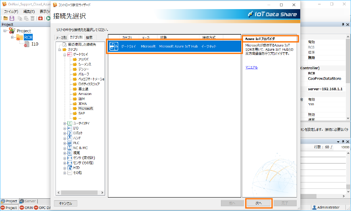Open the ファイル(F) menu

pyautogui.click(x=11, y=12)
